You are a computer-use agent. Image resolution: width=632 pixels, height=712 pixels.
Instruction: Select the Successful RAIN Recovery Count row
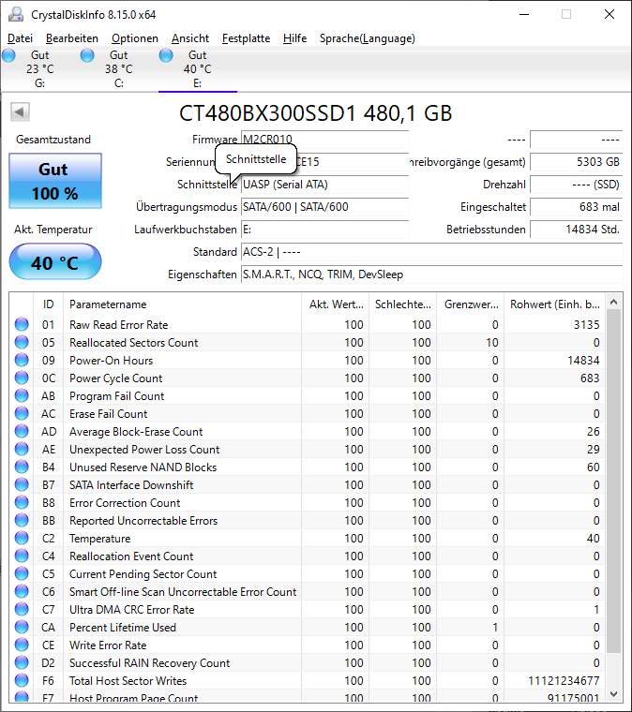(x=308, y=663)
